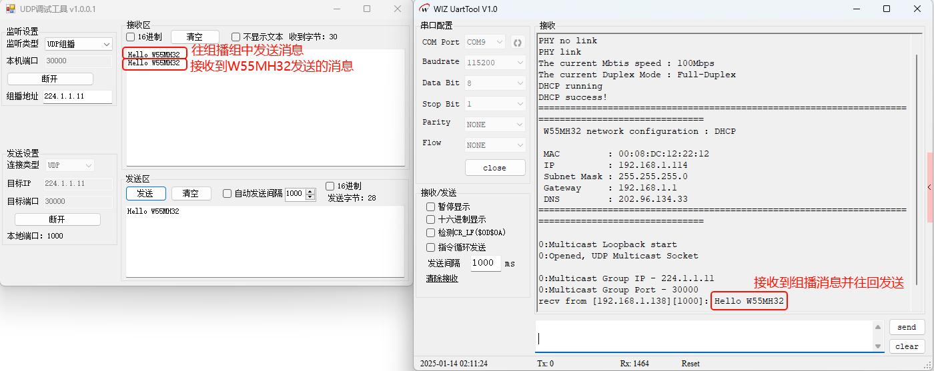This screenshot has height=371, width=934.
Task: Click the 组播地址 input field
Action: click(x=77, y=97)
